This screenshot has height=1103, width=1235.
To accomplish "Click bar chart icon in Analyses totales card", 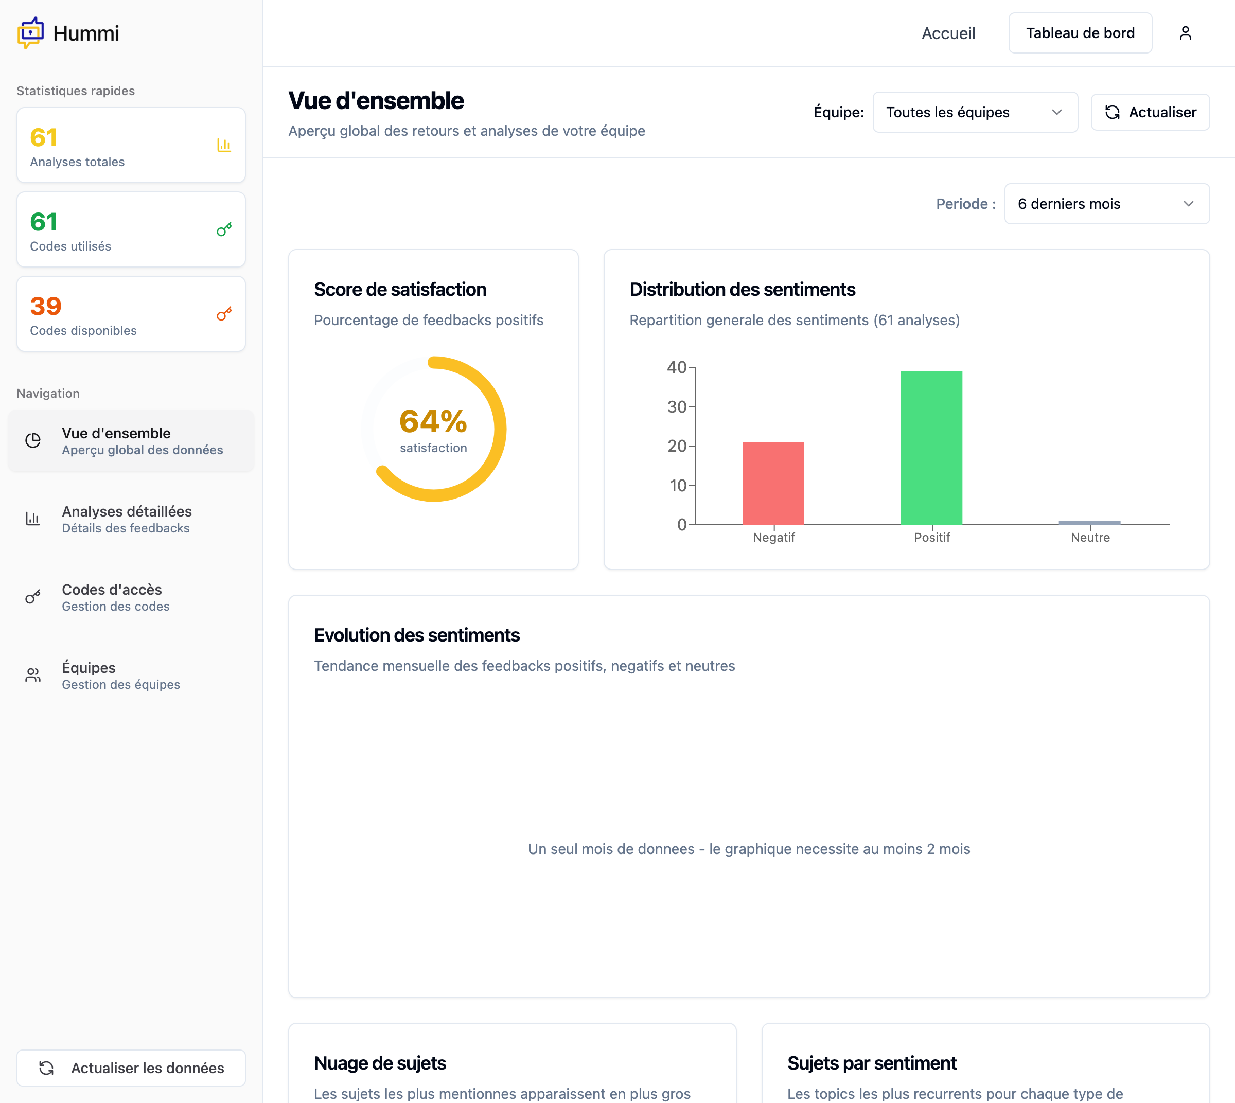I will 224,146.
